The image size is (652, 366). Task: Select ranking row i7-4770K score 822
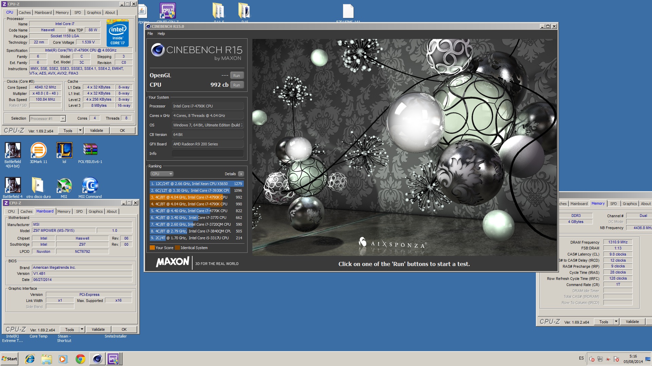coord(197,211)
